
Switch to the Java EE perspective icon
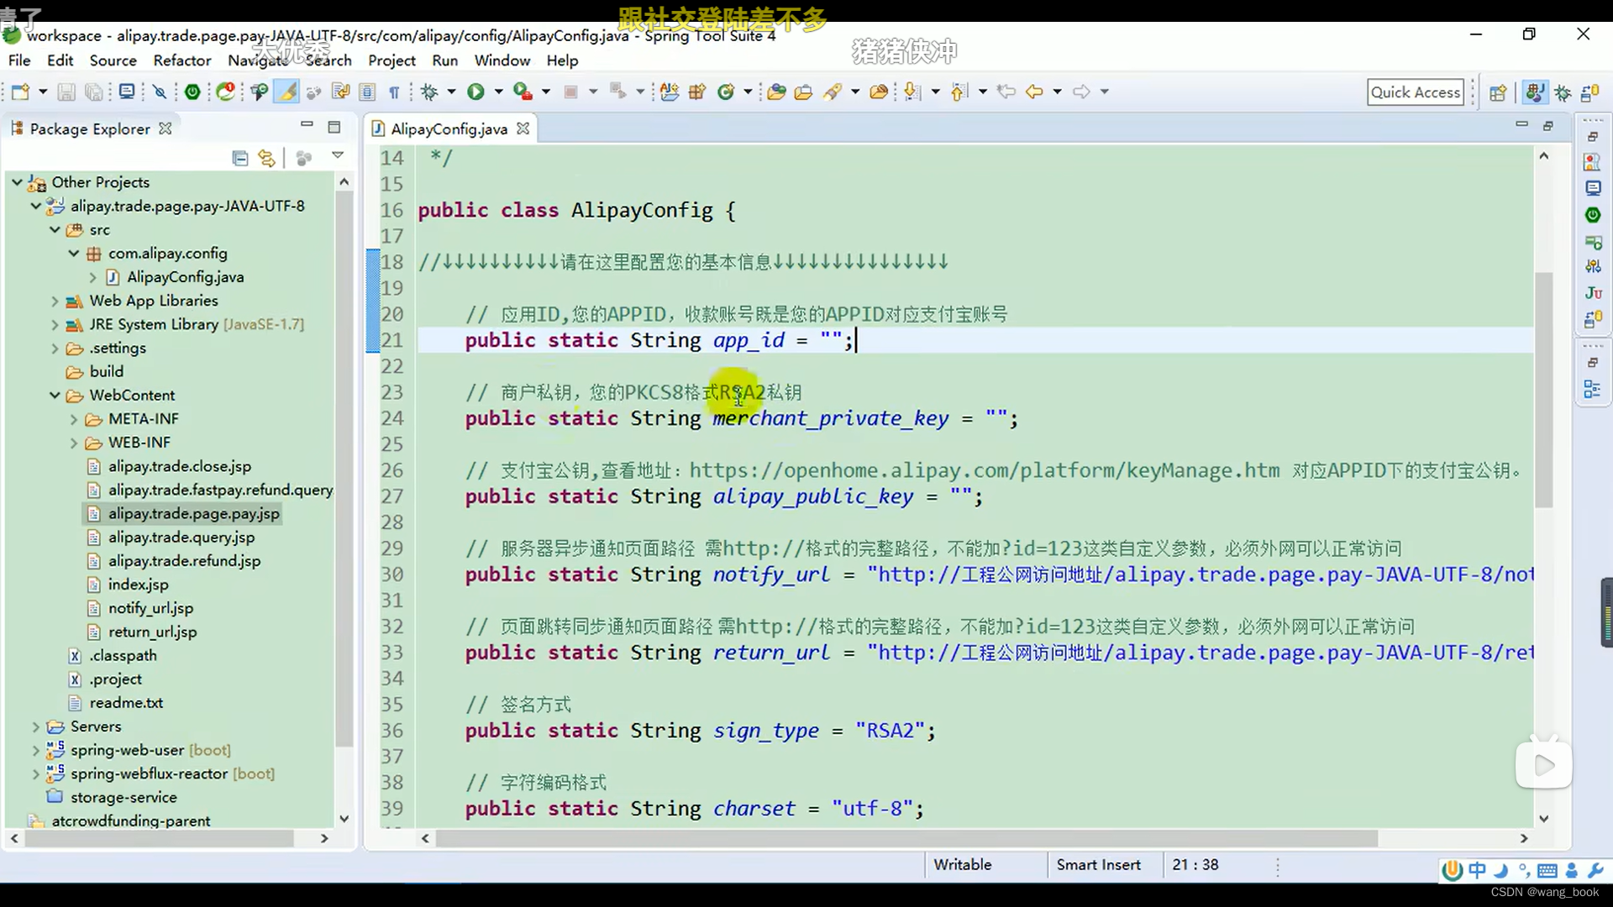[1534, 92]
